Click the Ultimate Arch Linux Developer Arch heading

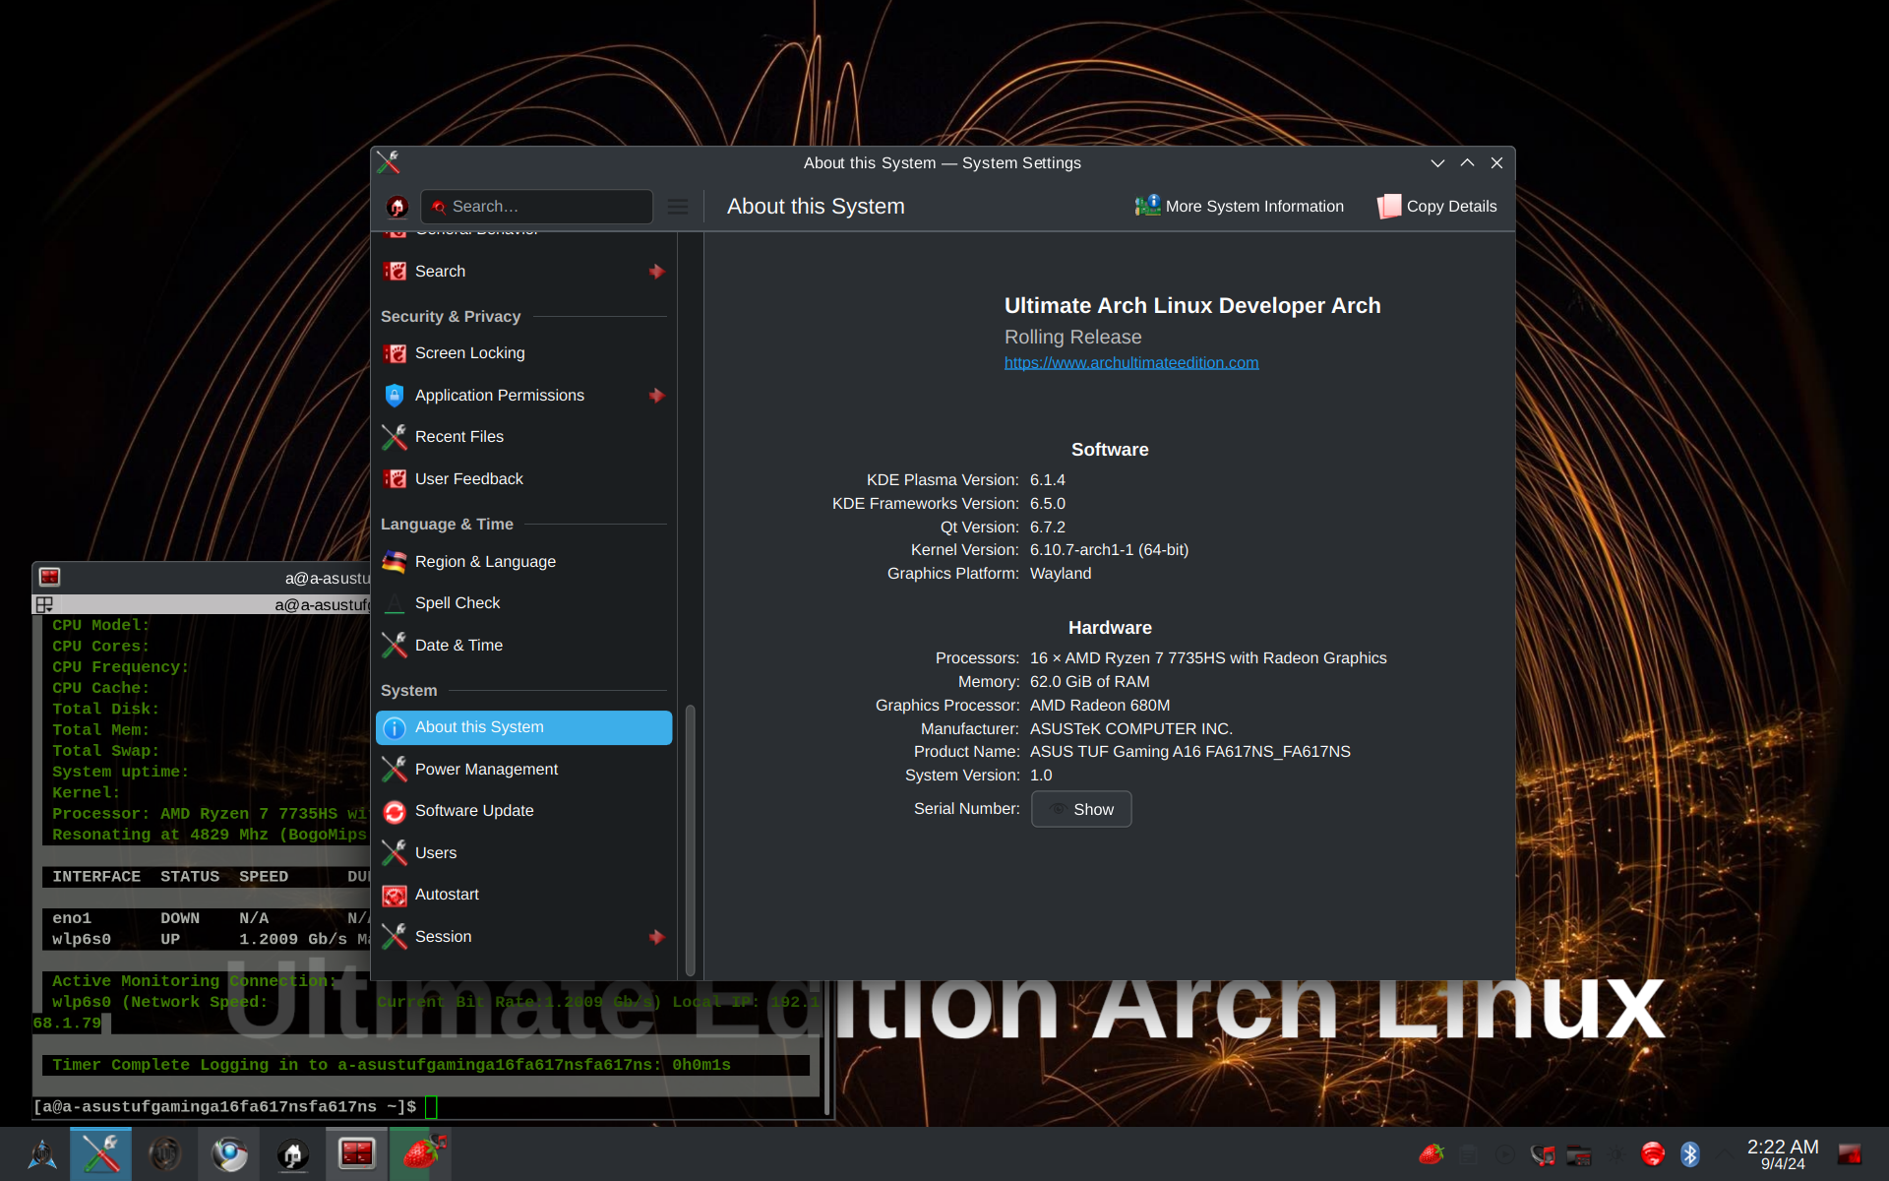pos(1192,306)
